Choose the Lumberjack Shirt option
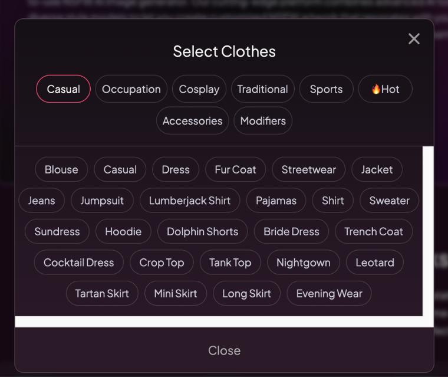This screenshot has width=448, height=377. pos(189,201)
